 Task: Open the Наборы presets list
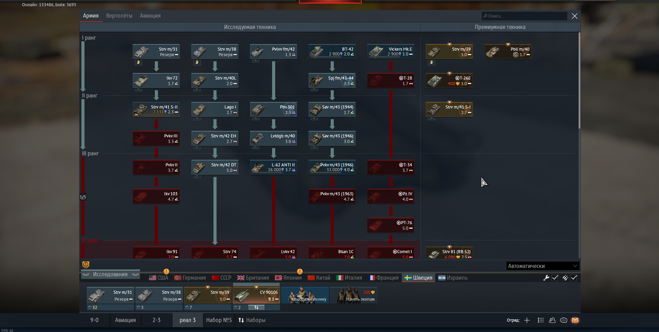(x=252, y=320)
